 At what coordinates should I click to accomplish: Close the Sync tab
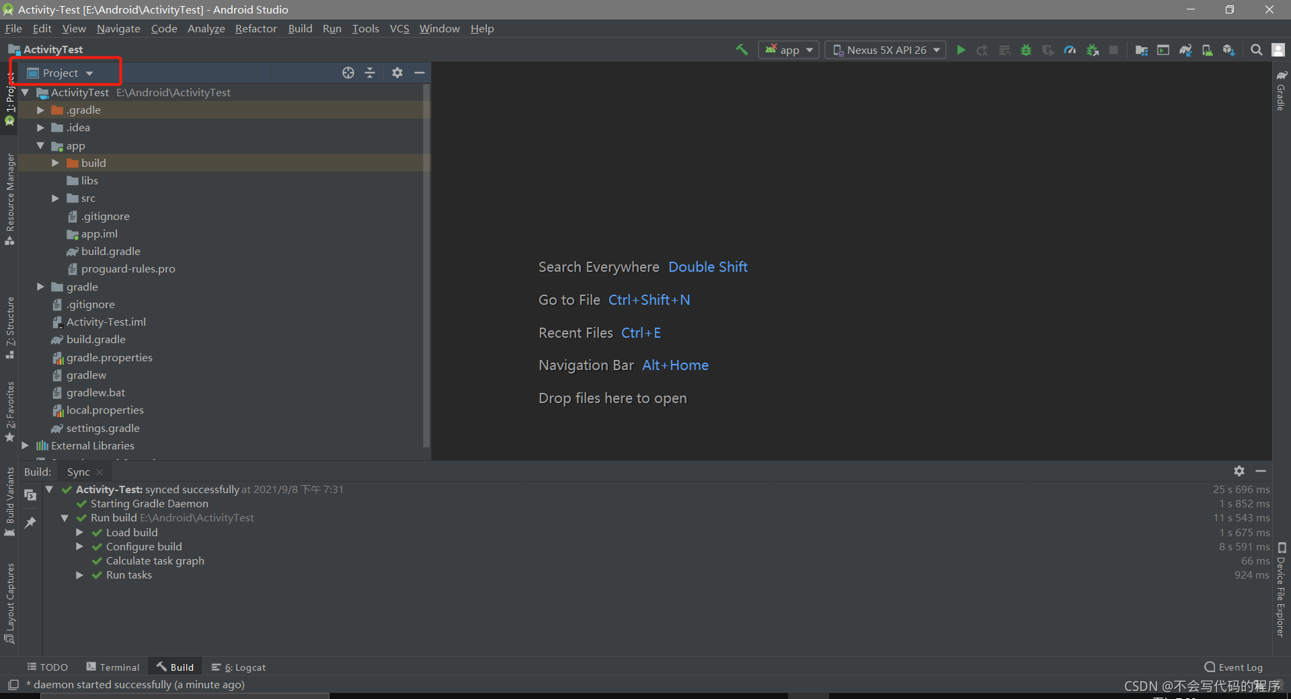click(x=100, y=472)
